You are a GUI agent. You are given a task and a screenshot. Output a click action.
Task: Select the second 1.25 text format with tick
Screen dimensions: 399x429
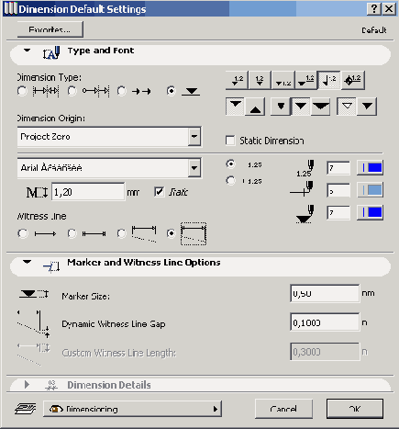230,181
